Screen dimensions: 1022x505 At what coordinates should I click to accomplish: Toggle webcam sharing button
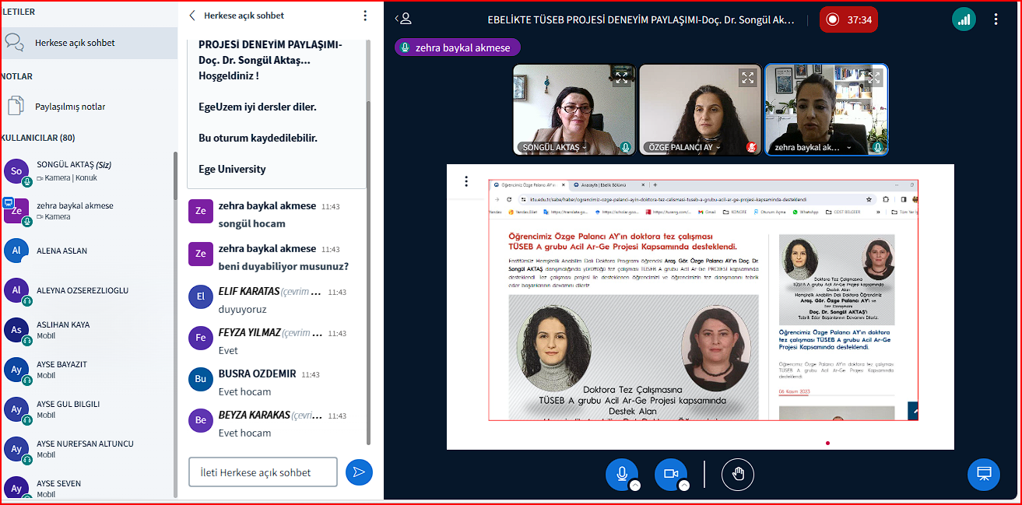pos(671,474)
